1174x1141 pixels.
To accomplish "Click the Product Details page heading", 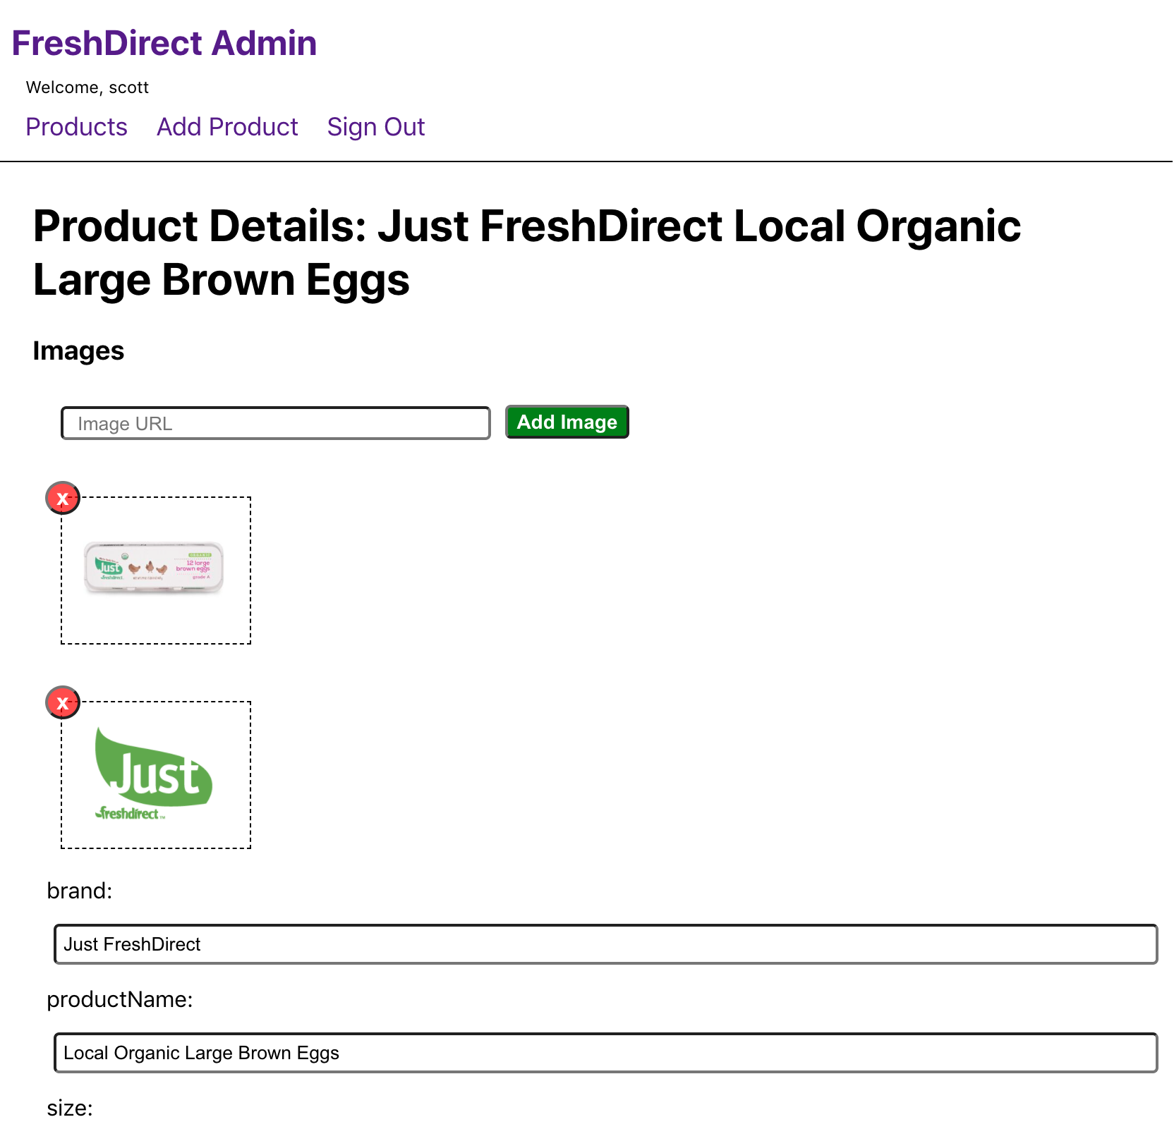I will pyautogui.click(x=527, y=253).
